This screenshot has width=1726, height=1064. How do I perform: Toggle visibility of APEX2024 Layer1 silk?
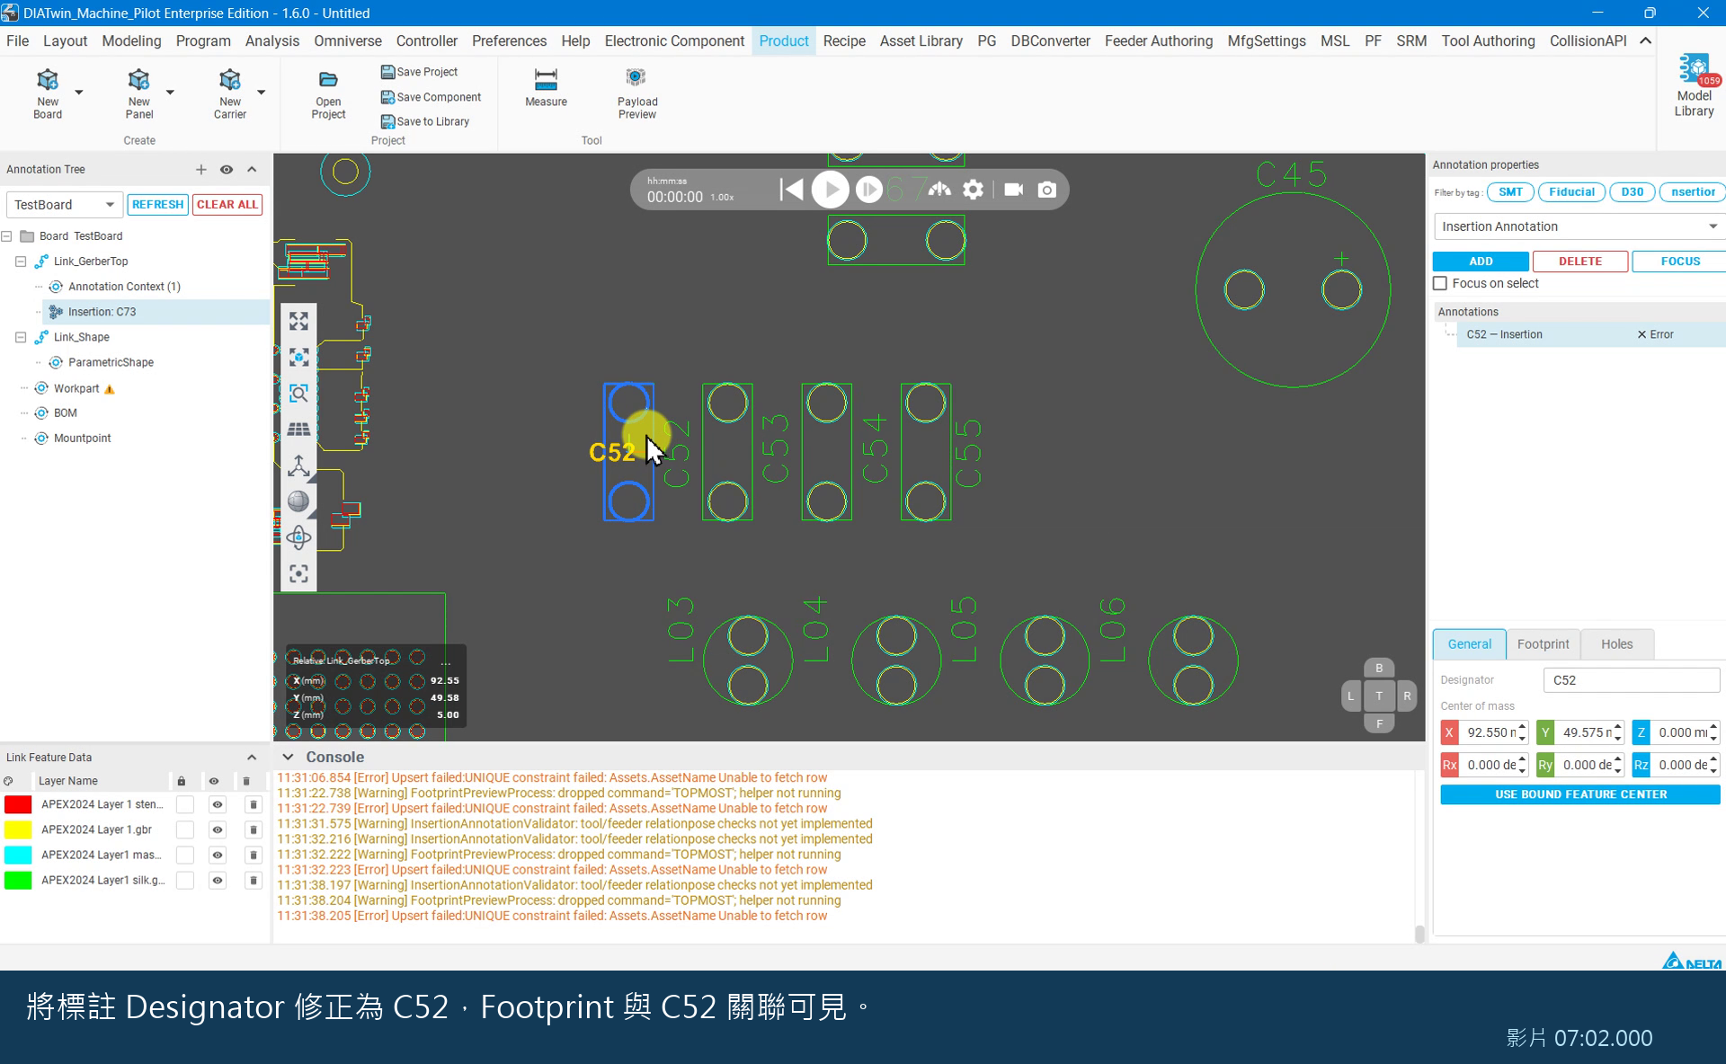click(x=217, y=881)
